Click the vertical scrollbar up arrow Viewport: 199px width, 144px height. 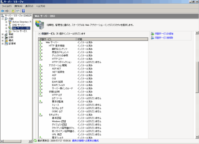point(197,33)
